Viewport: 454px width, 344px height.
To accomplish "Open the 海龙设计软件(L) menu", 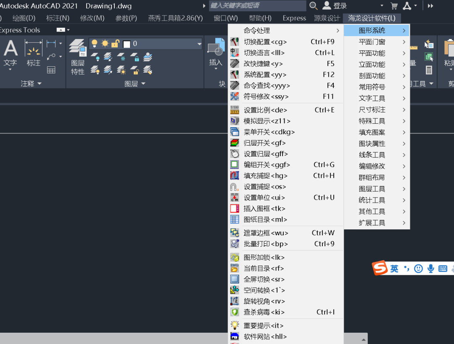I will (x=372, y=18).
